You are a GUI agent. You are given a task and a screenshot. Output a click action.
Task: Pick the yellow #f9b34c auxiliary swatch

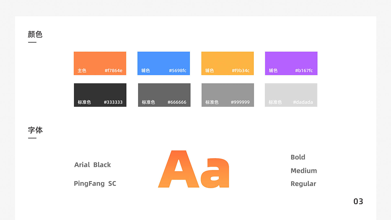coord(228,61)
